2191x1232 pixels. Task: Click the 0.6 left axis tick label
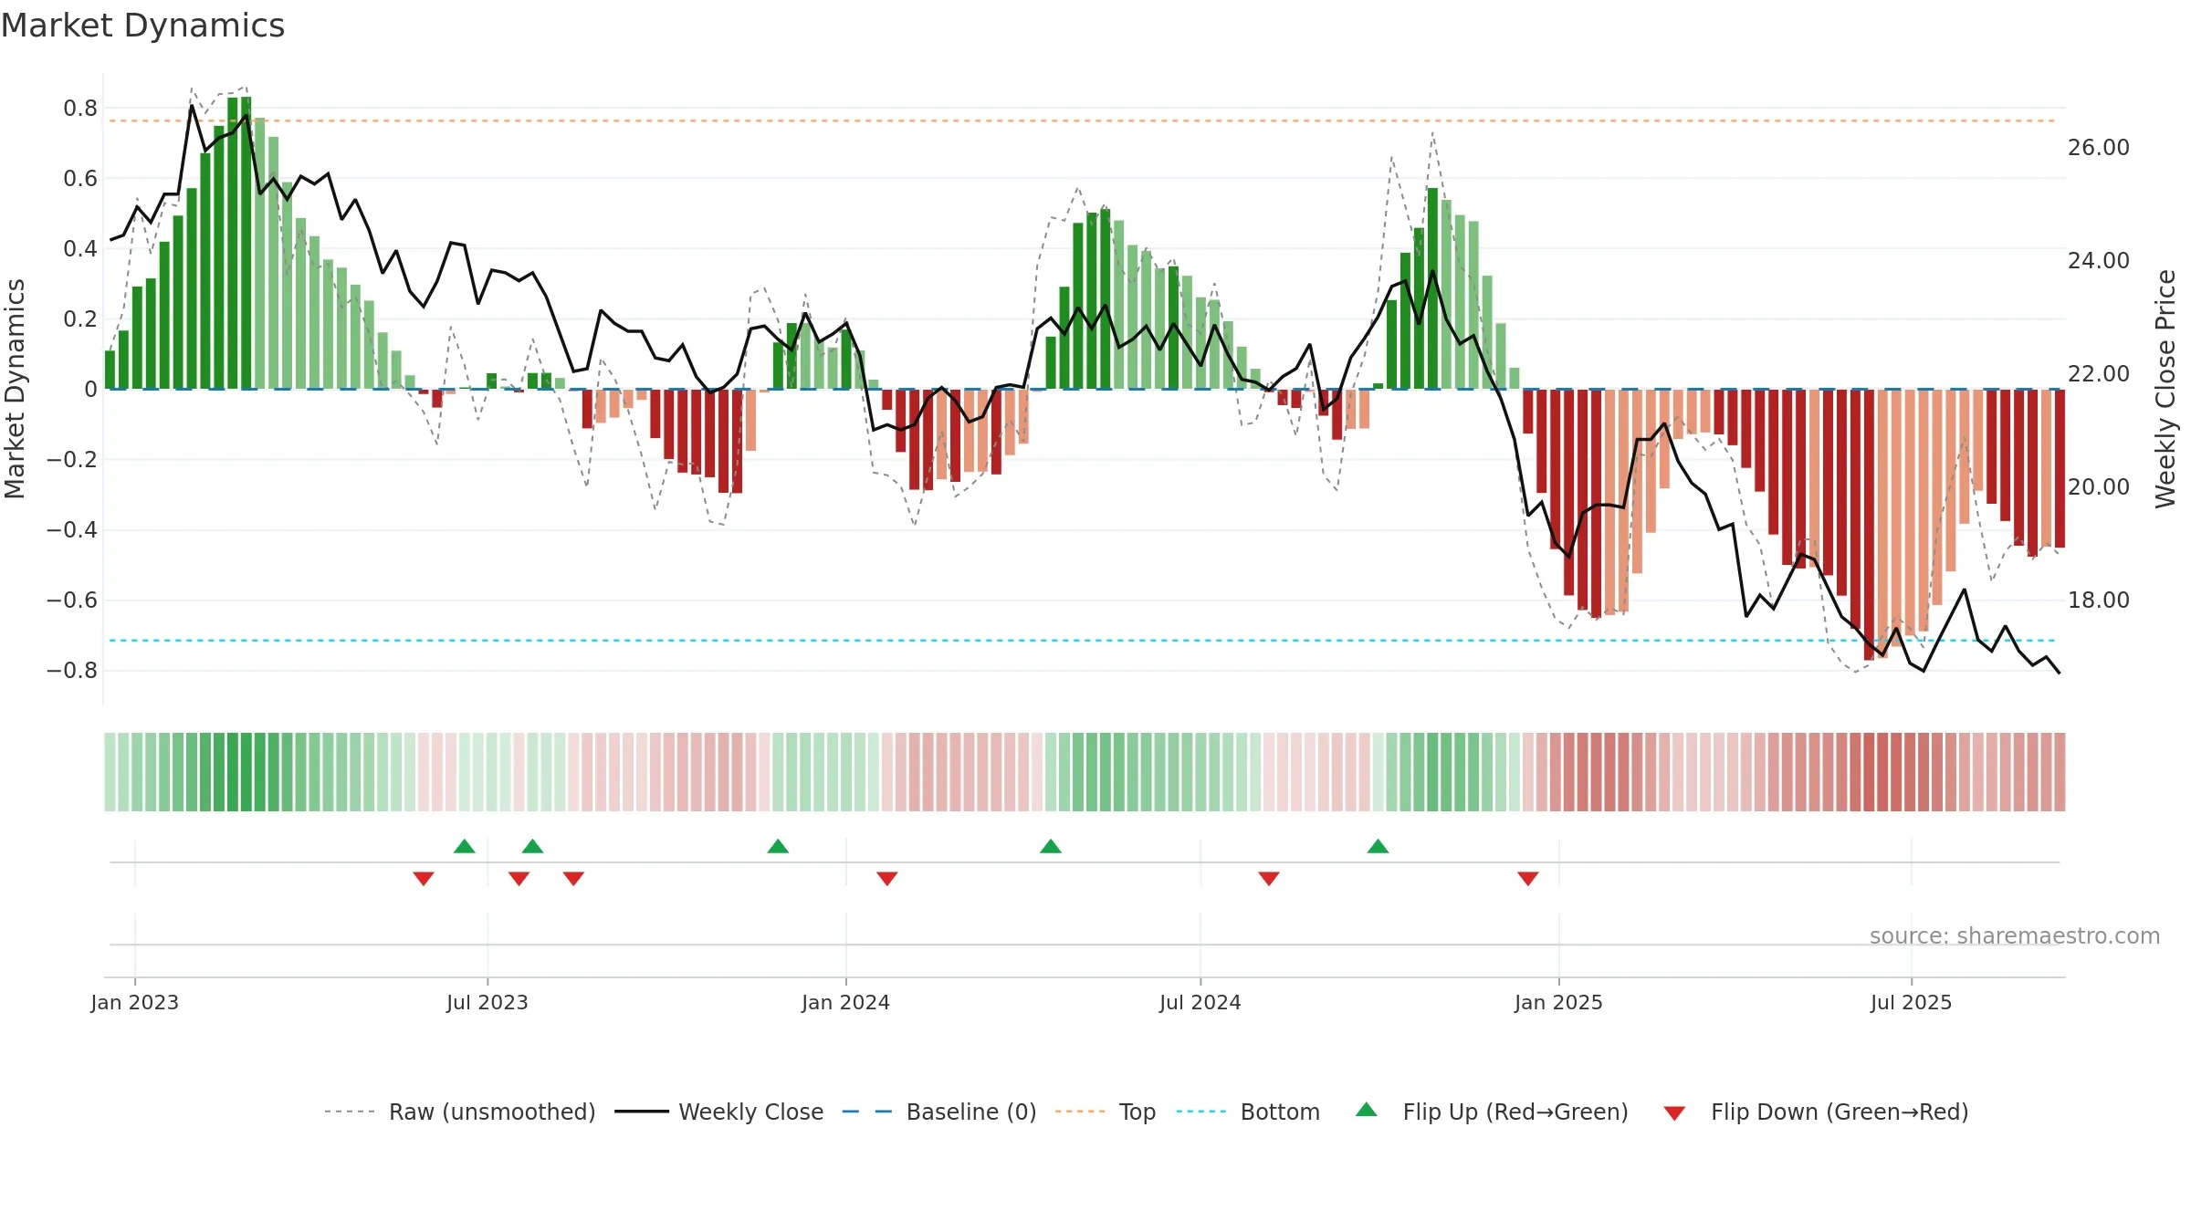(x=80, y=179)
